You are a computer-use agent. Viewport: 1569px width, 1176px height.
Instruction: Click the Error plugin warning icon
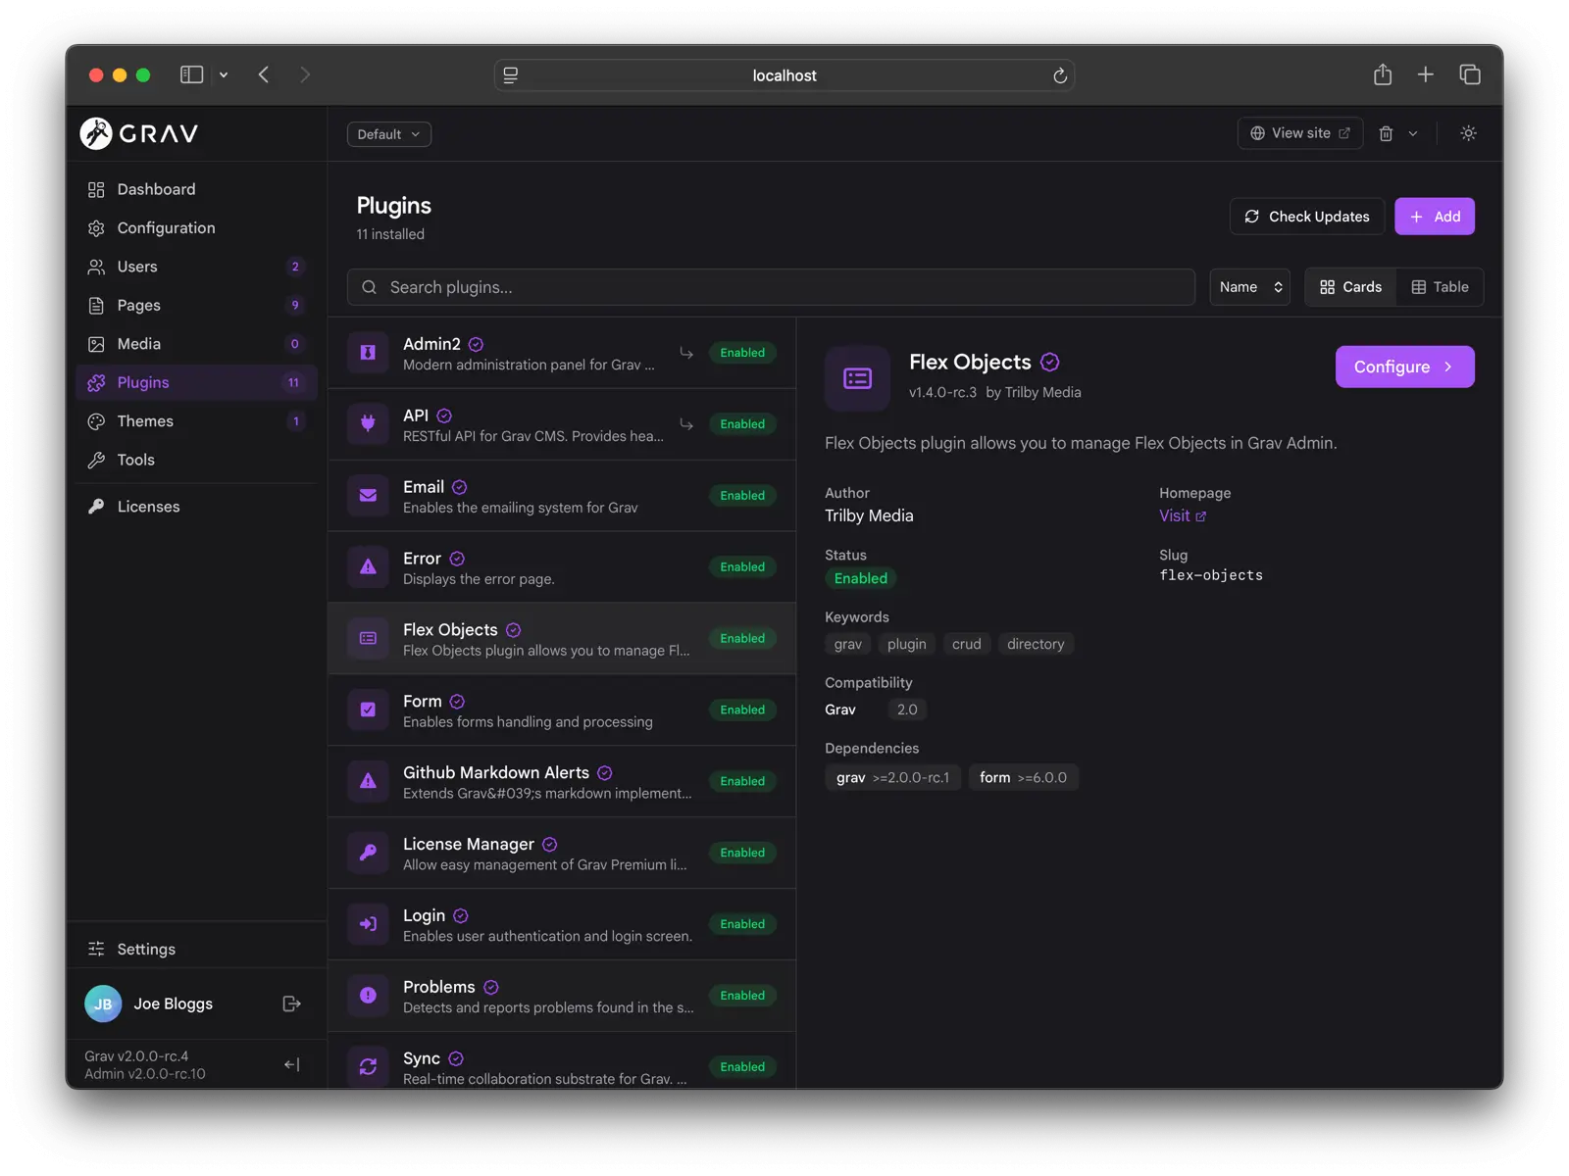tap(368, 567)
